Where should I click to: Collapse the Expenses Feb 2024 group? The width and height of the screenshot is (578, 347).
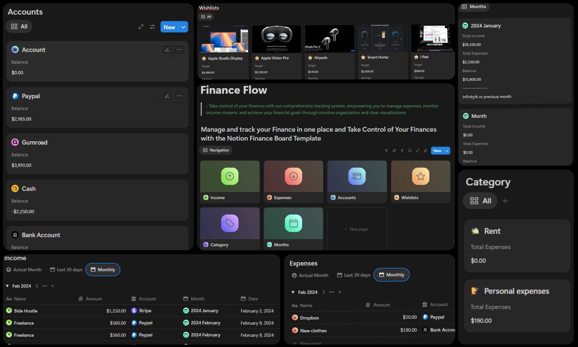[293, 292]
